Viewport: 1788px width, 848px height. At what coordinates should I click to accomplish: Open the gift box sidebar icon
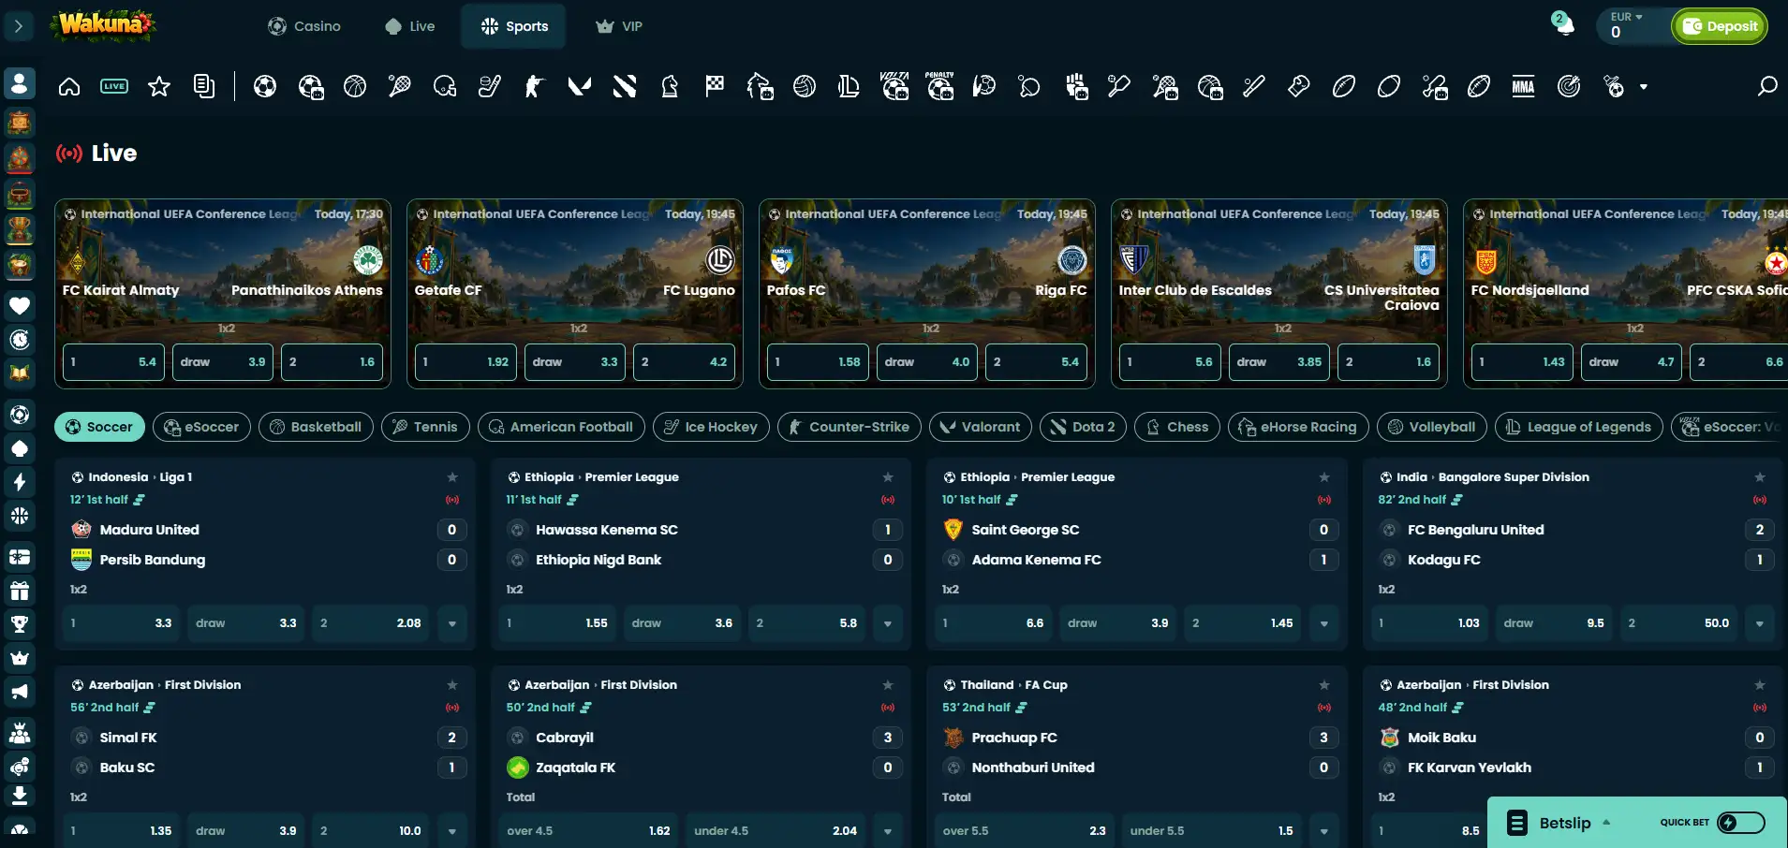20,591
